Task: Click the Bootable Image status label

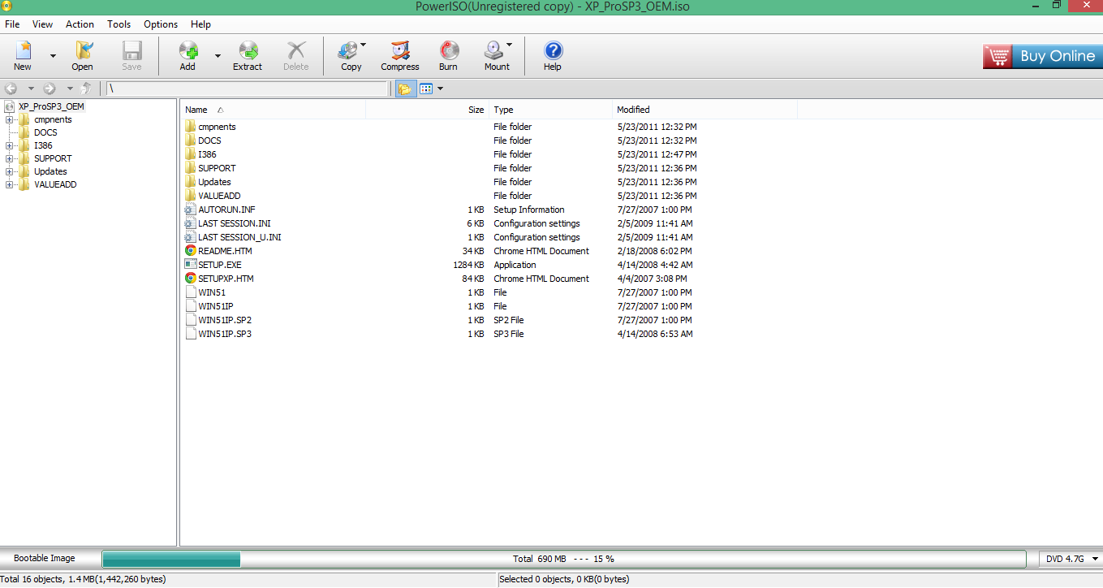Action: (45, 558)
